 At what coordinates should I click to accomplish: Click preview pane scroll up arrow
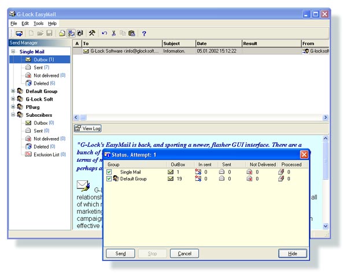(326, 138)
